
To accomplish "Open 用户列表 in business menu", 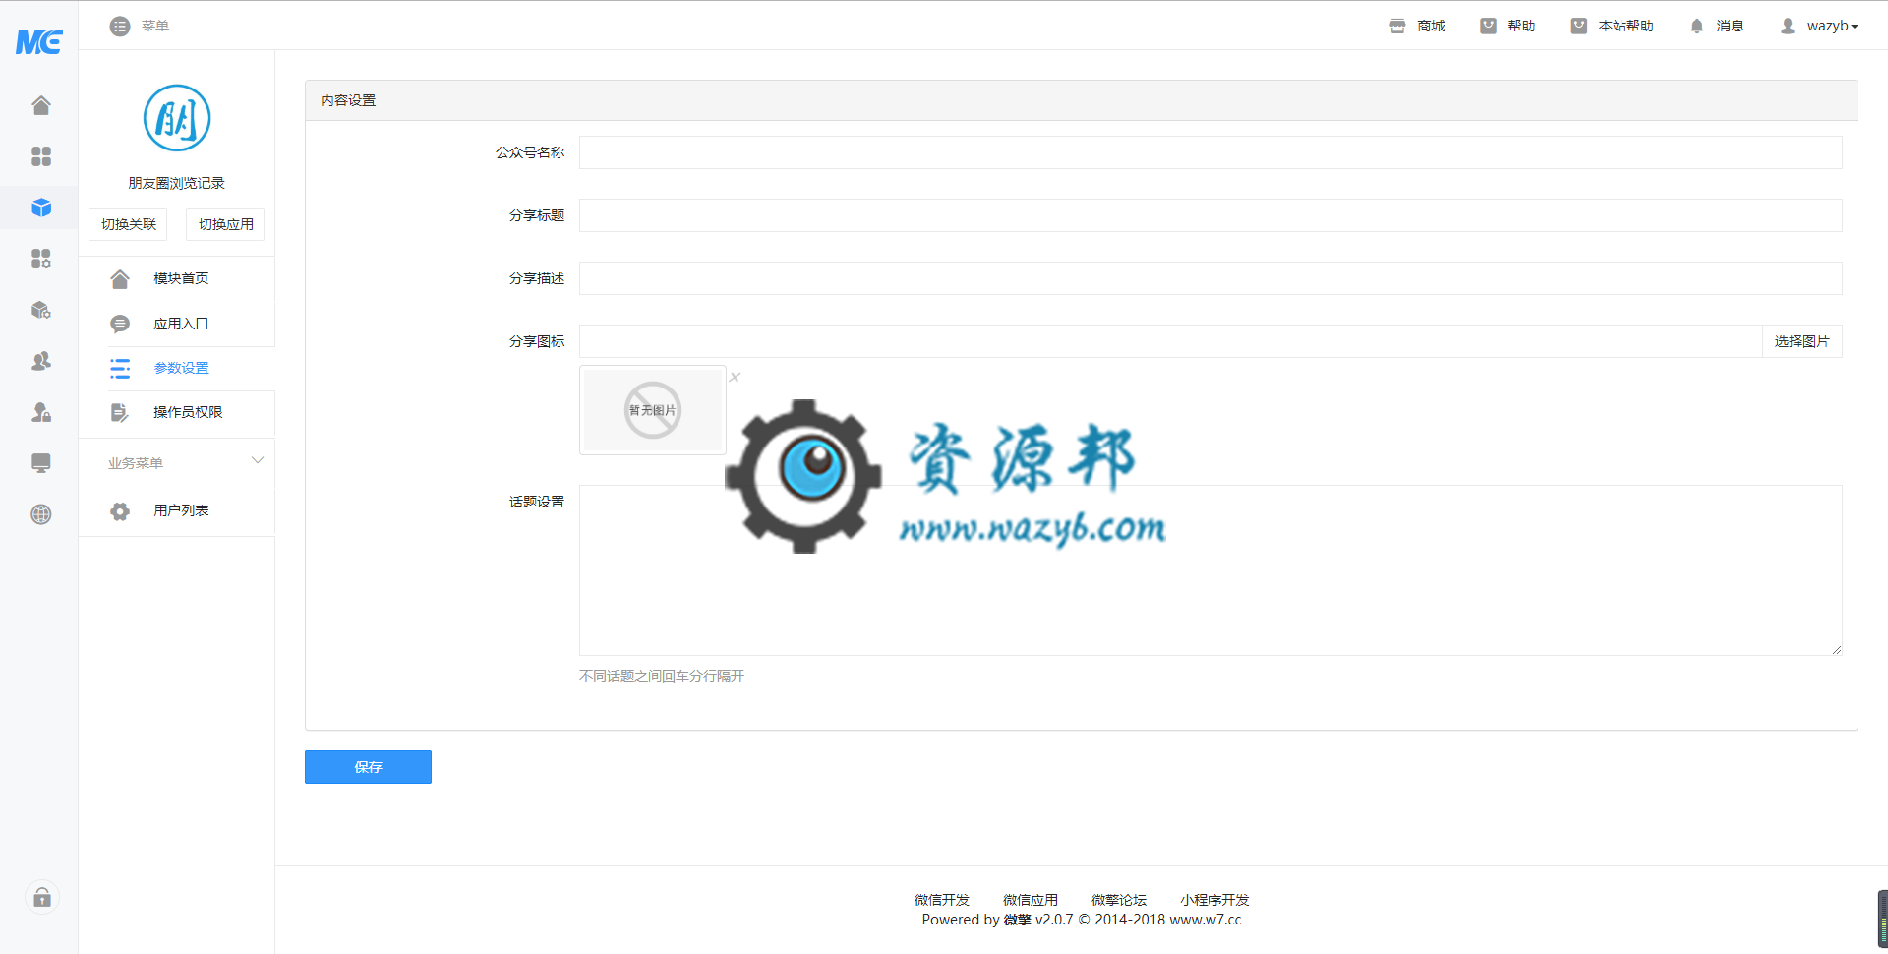I will (x=181, y=510).
